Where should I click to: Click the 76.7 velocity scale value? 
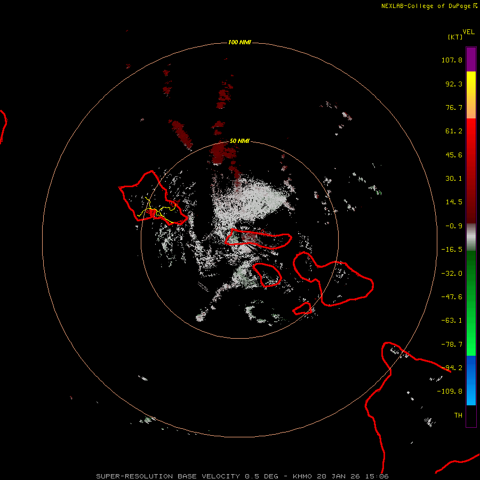click(454, 107)
